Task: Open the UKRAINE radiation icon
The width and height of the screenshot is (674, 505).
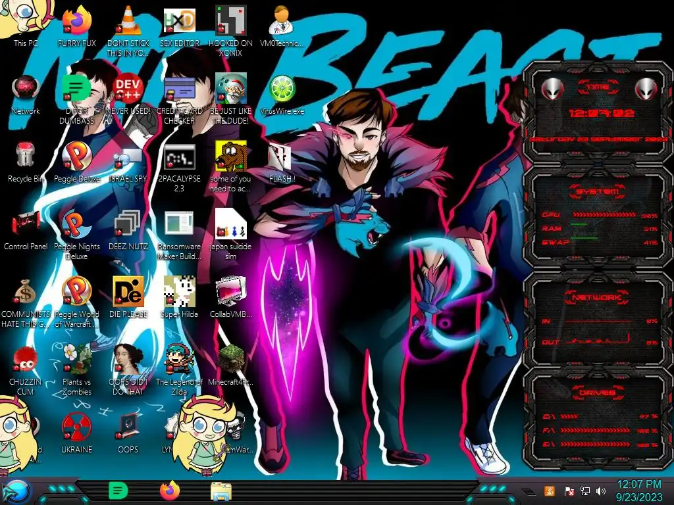Action: tap(76, 433)
